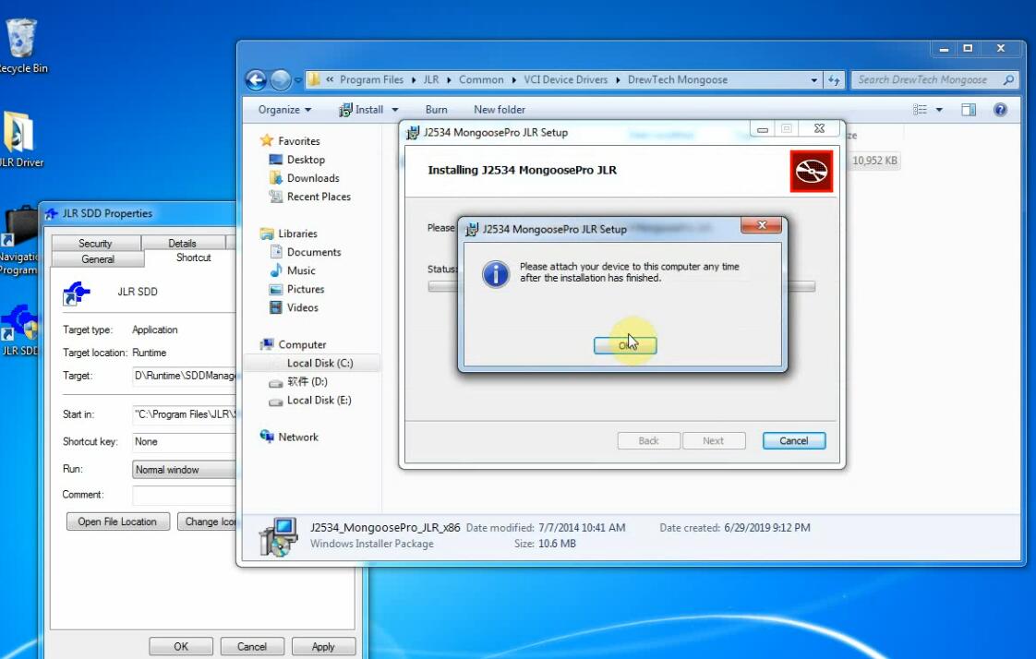The width and height of the screenshot is (1036, 659).
Task: Click Apply in JLR SDD Properties
Action: [323, 646]
